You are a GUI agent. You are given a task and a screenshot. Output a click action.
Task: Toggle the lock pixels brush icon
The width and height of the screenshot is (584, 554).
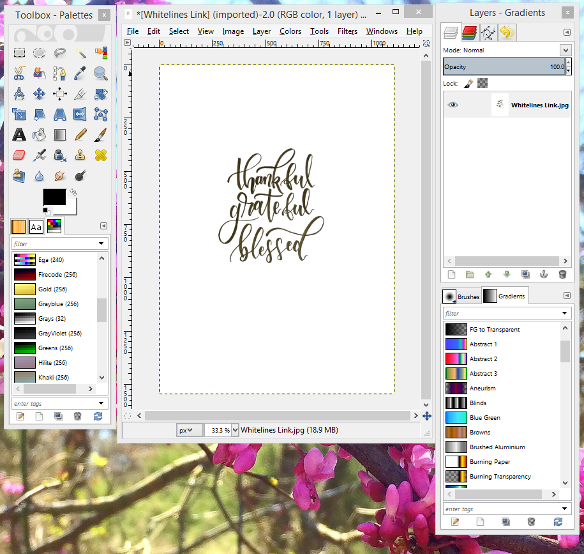click(x=468, y=84)
